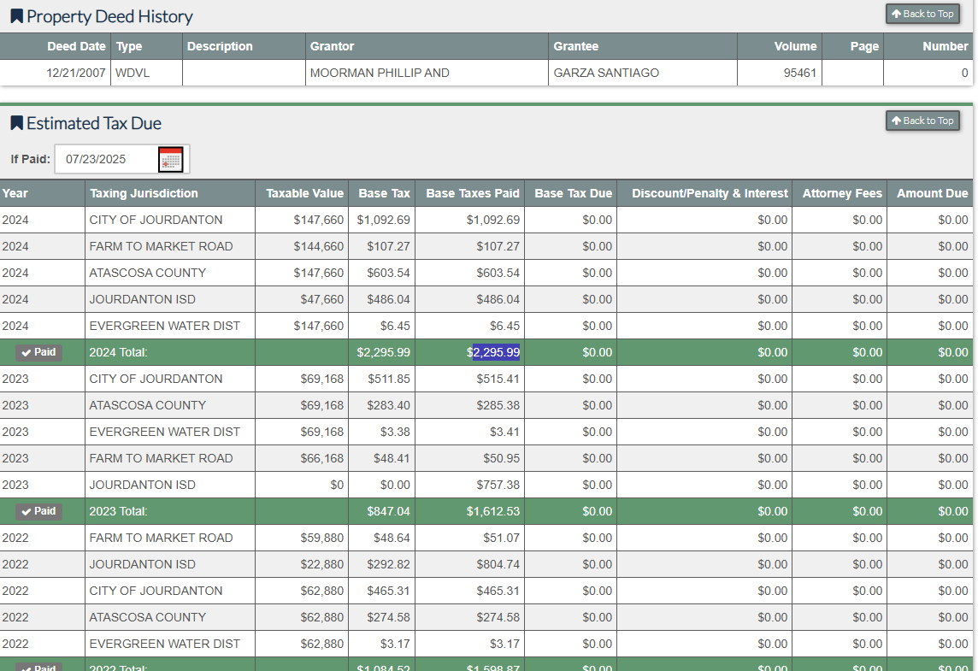
Task: Click highlighted $2,295.99 base taxes paid total
Action: coord(496,352)
